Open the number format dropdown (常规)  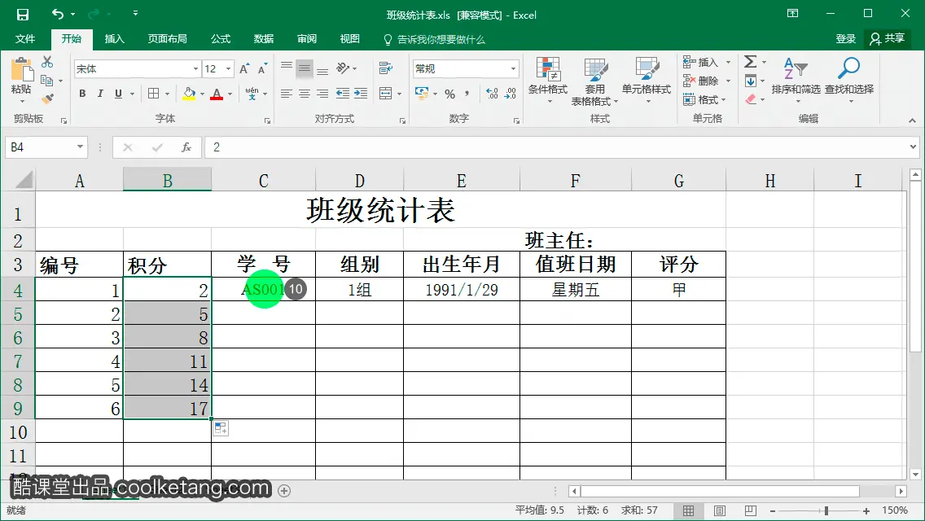click(x=513, y=69)
